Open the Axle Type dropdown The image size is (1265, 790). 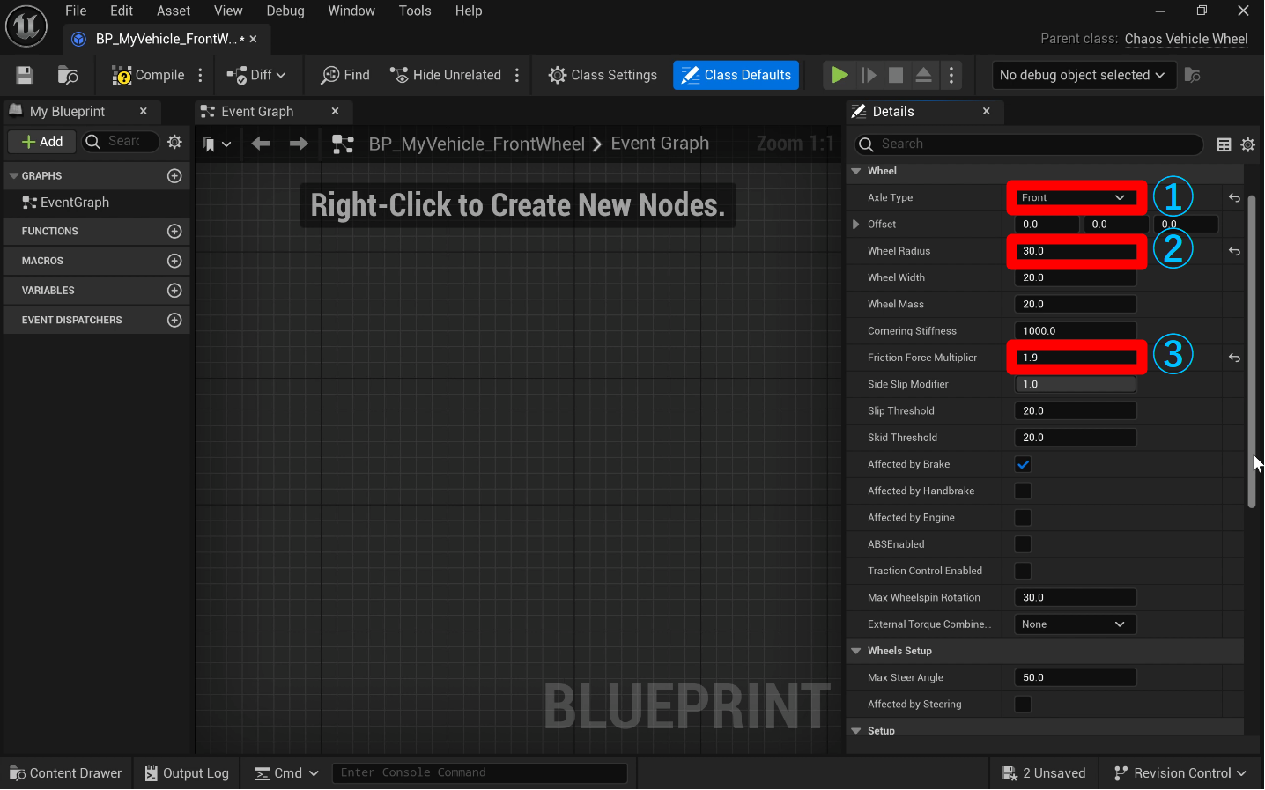[x=1076, y=197]
